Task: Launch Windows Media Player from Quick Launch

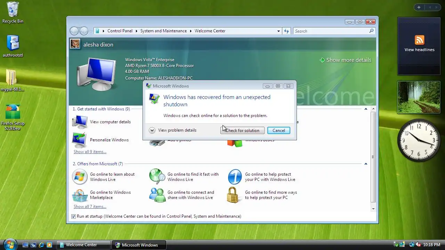Action: (49, 245)
